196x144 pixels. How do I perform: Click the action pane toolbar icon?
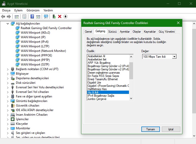pos(38,16)
